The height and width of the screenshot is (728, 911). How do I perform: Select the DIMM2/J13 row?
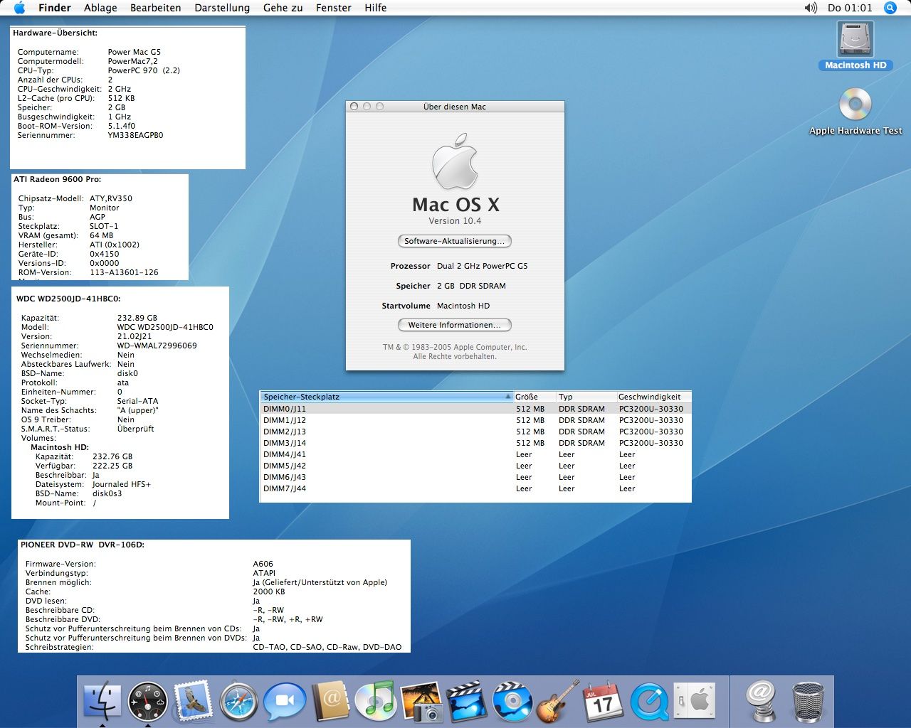coord(475,432)
